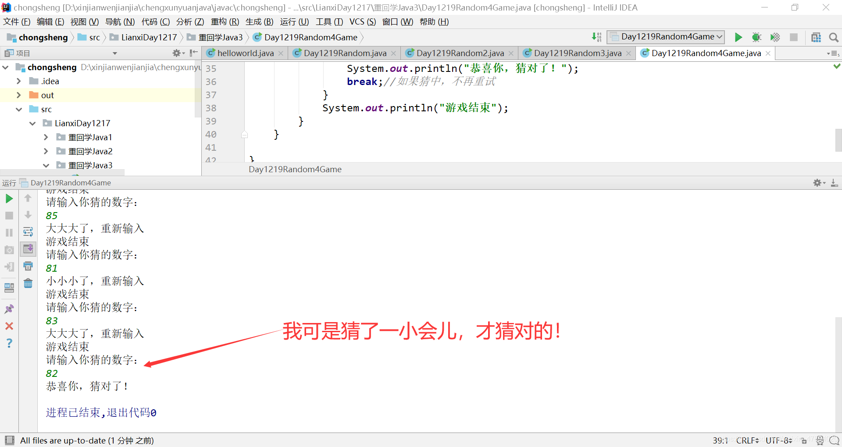Pin the Run tab

(9, 309)
